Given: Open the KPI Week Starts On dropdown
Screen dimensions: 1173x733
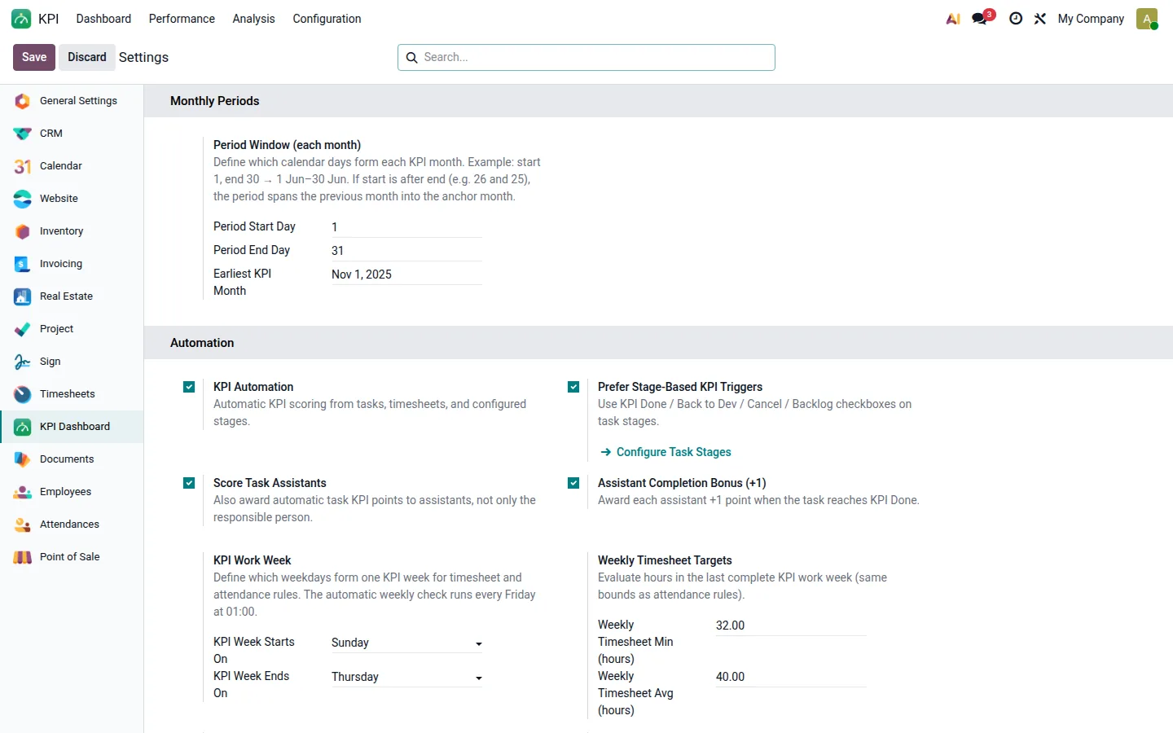Looking at the screenshot, I should click(406, 643).
